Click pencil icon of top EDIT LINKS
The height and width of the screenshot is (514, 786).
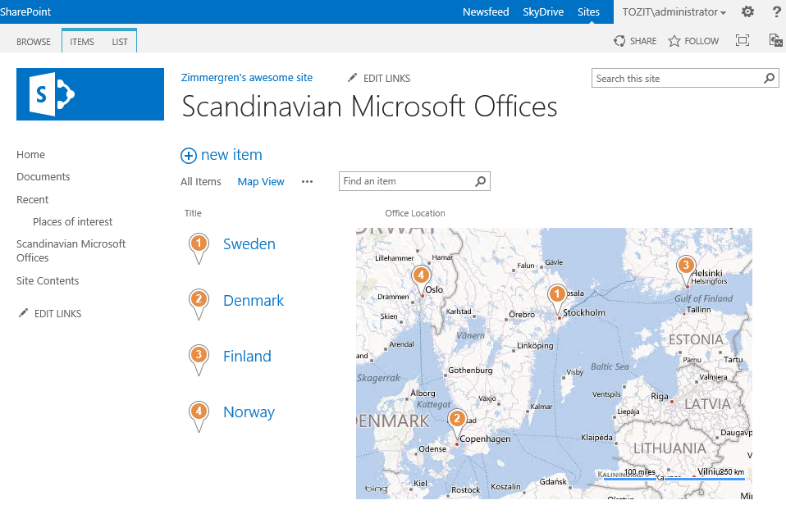[353, 78]
